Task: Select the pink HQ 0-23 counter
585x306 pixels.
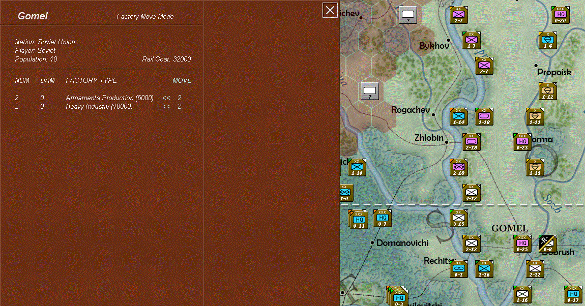Action: pyautogui.click(x=522, y=142)
